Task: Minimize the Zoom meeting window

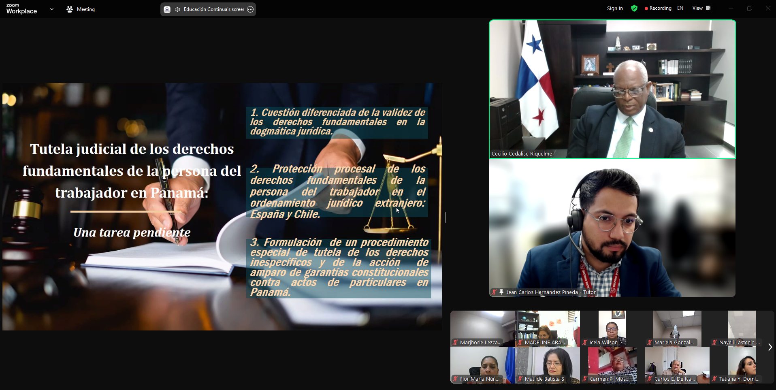Action: point(731,8)
